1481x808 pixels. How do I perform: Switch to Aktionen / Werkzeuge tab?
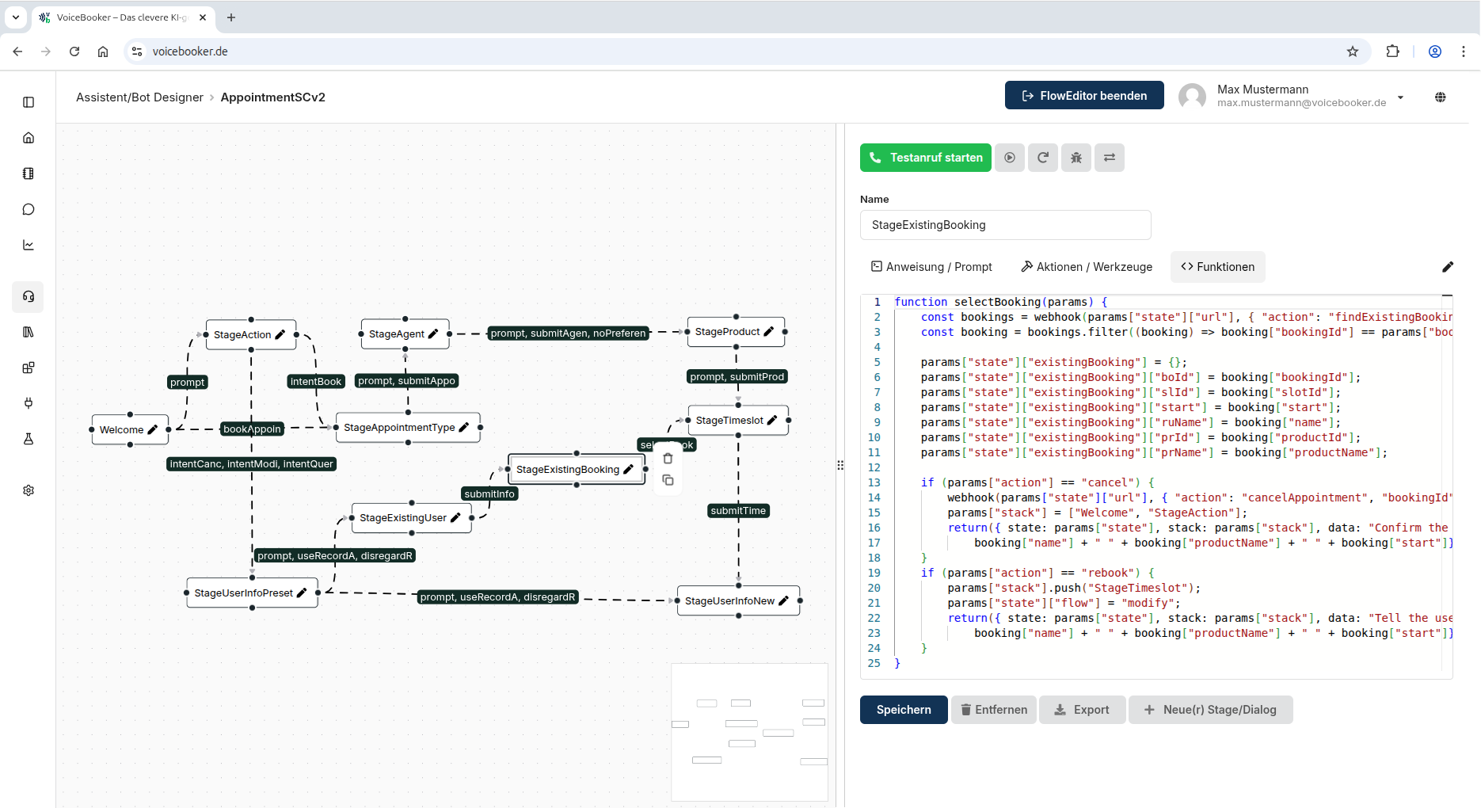1087,267
